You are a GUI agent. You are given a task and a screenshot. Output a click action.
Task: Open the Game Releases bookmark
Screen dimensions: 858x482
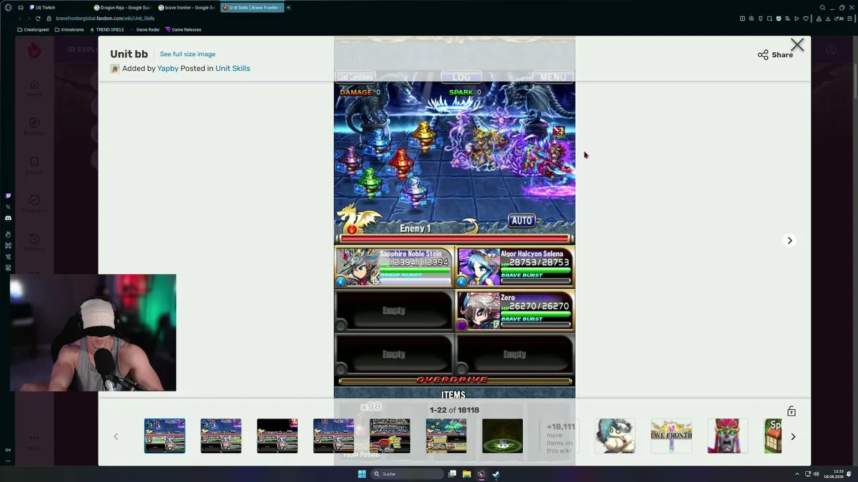183,29
